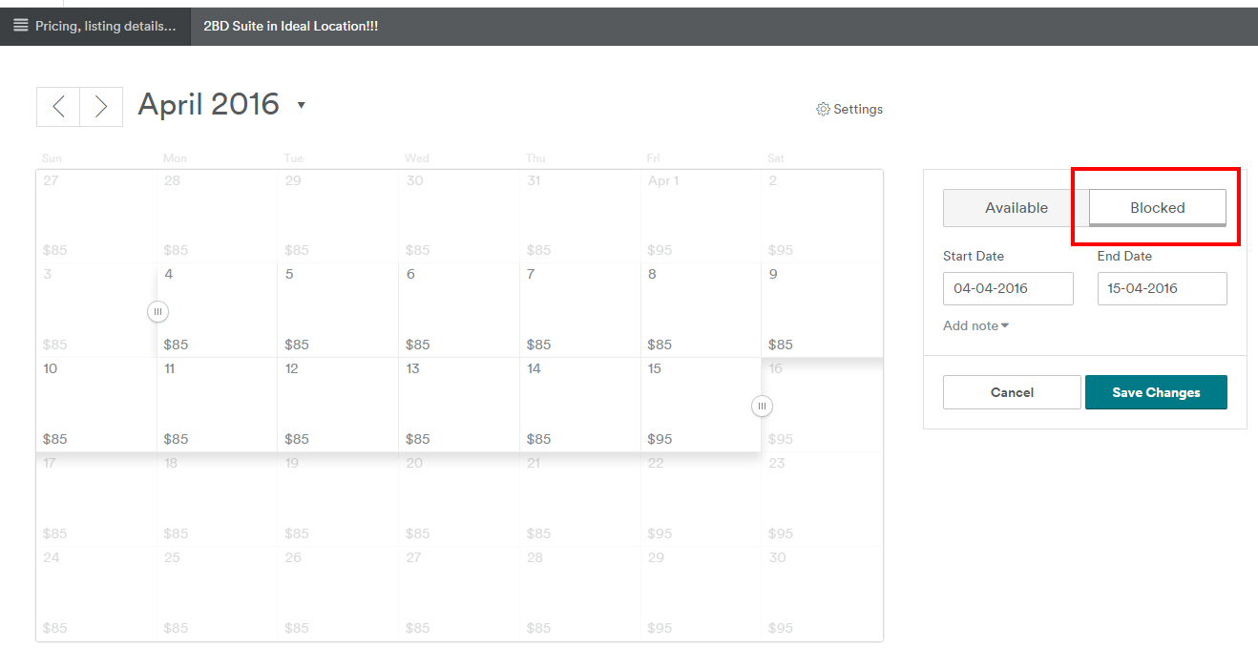Screen dimensions: 1258x669
Task: Set selected dates to Blocked
Action: 1157,208
